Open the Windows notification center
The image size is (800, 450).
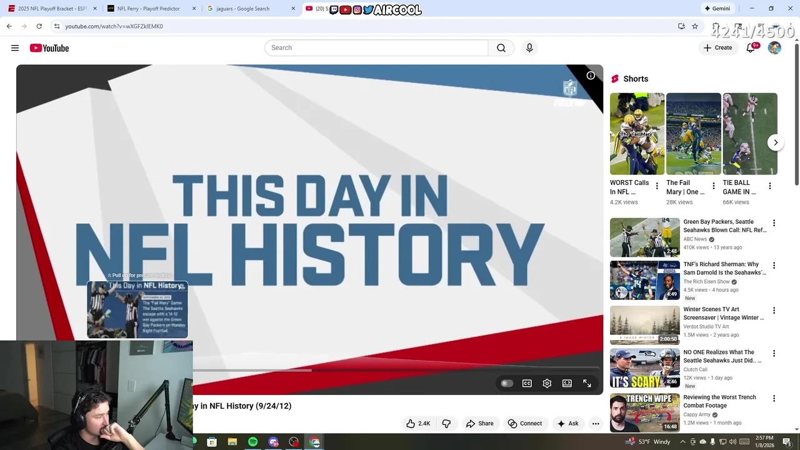(x=787, y=442)
